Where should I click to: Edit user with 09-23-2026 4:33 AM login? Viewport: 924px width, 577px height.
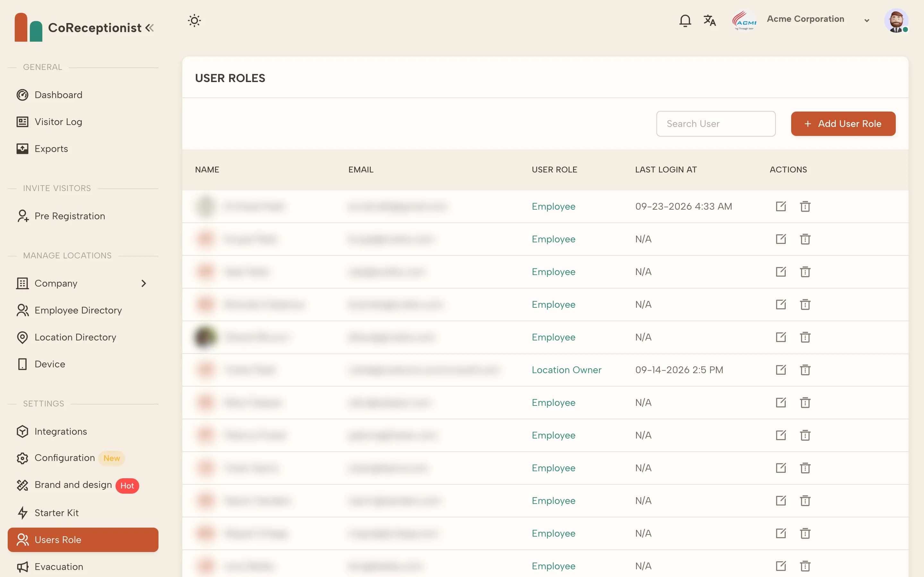[x=781, y=206]
